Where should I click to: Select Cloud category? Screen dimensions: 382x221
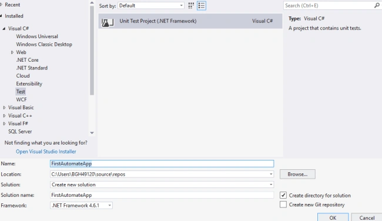tap(23, 76)
